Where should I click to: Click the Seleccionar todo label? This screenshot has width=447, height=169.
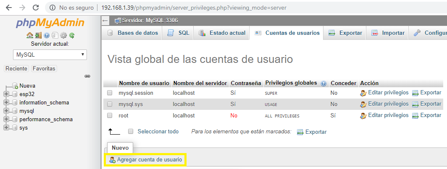click(x=158, y=131)
